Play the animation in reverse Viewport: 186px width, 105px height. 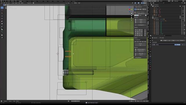[x=75, y=101]
